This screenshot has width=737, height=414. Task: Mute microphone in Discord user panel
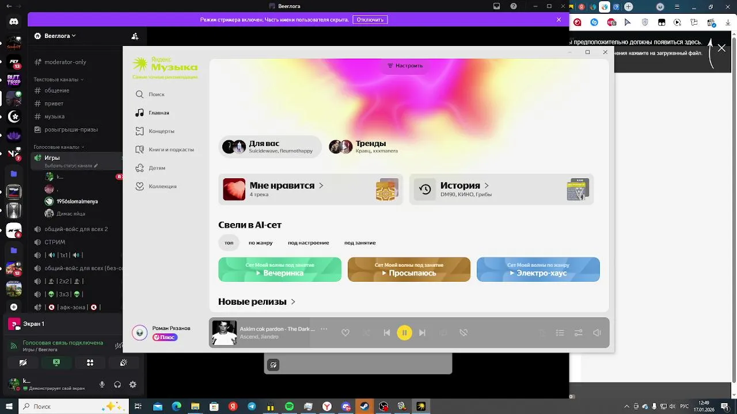pos(102,385)
